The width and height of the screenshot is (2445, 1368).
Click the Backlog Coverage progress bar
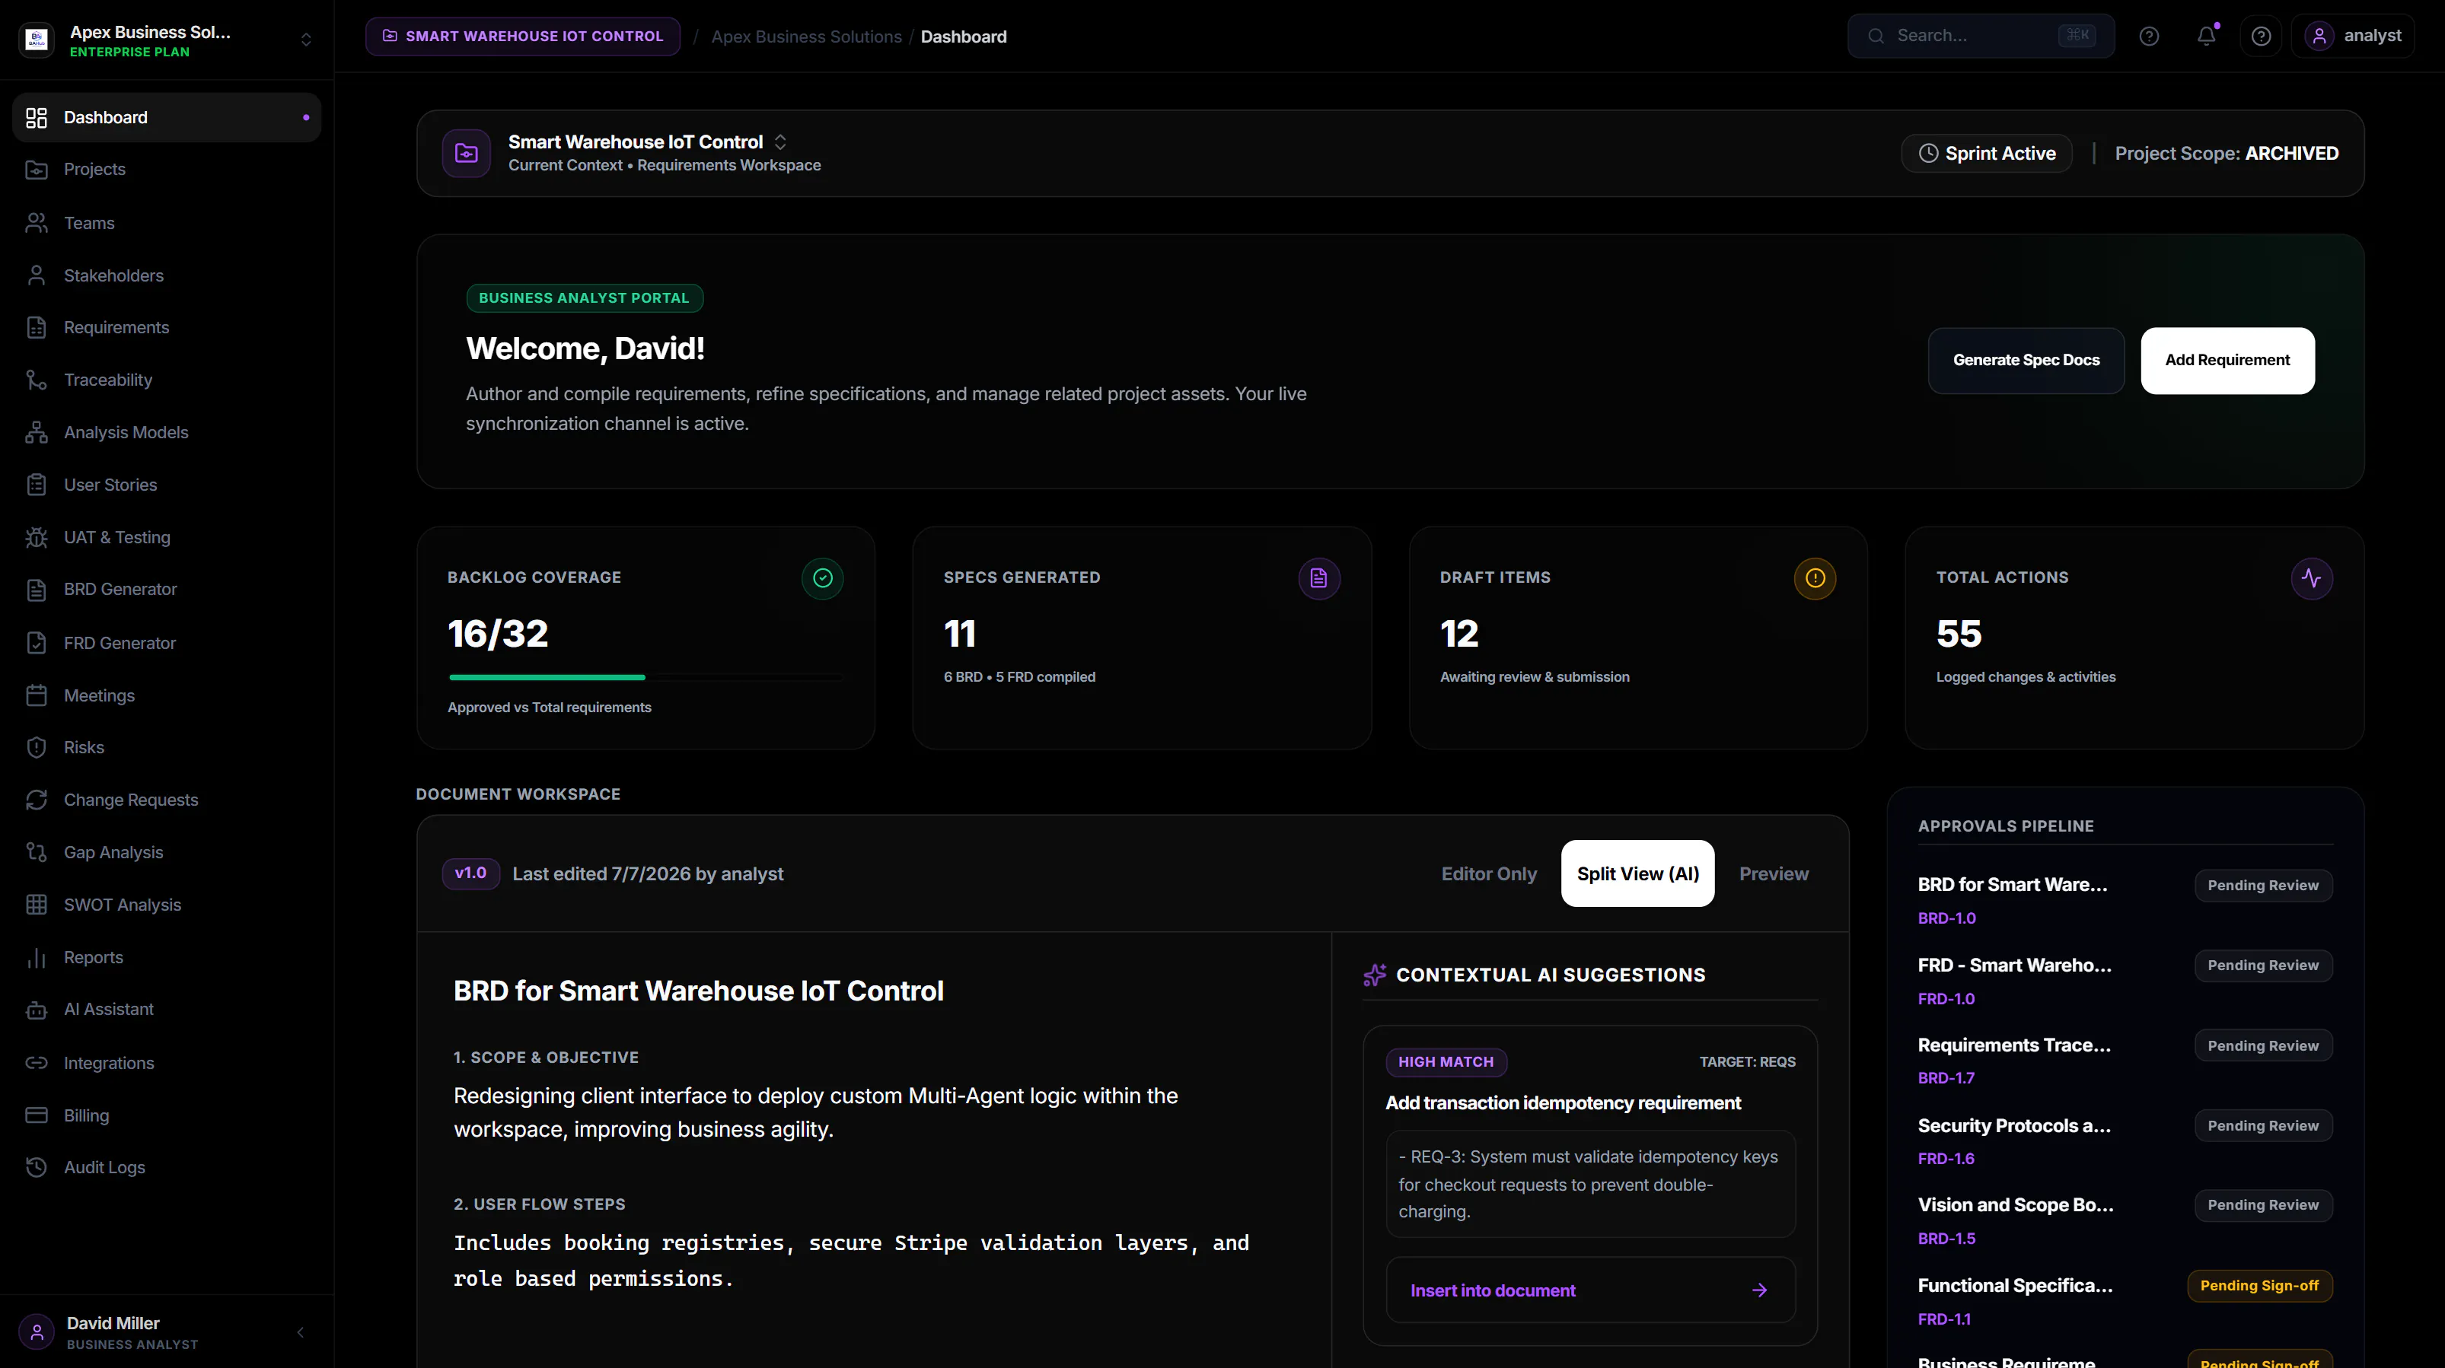pos(645,677)
